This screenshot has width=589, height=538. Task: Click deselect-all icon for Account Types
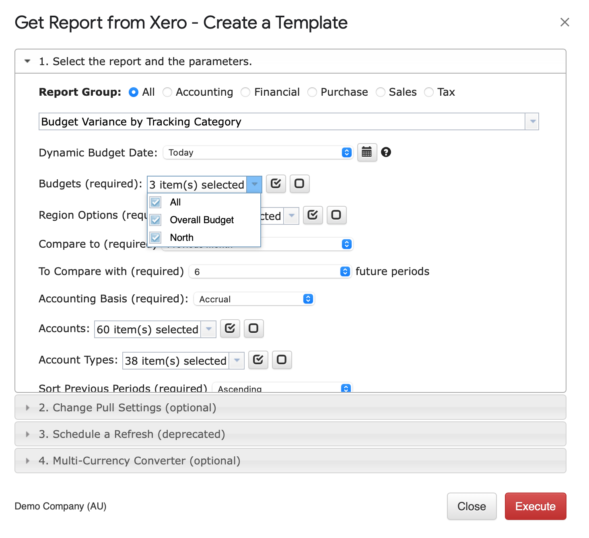click(x=282, y=360)
